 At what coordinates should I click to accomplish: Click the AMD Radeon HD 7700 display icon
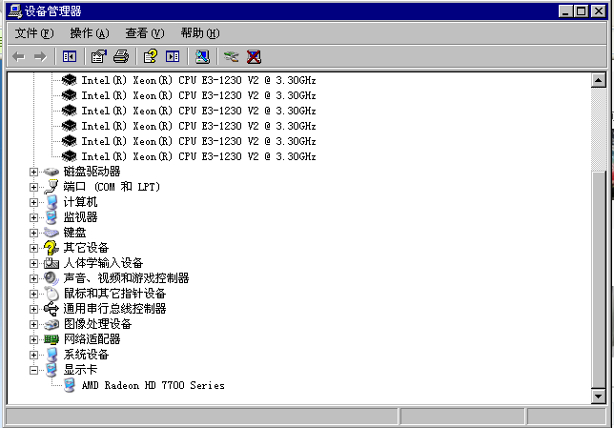pos(70,385)
